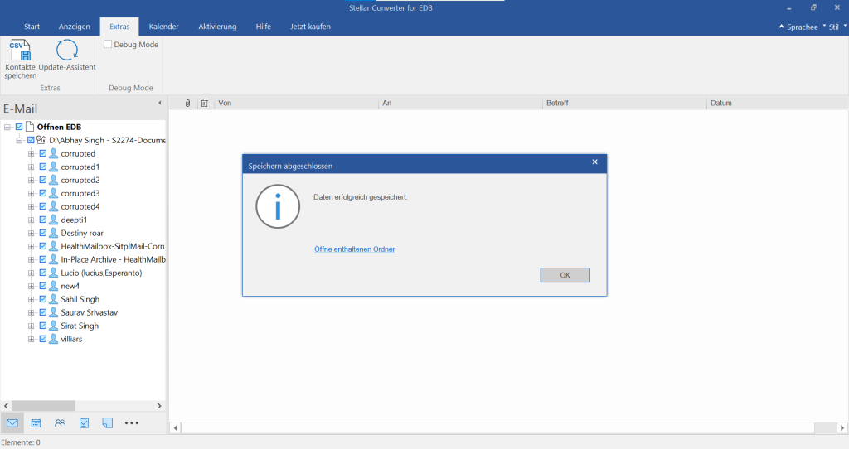Uncheck the D:\Abhay Singh database checkbox
The width and height of the screenshot is (849, 449).
point(31,140)
